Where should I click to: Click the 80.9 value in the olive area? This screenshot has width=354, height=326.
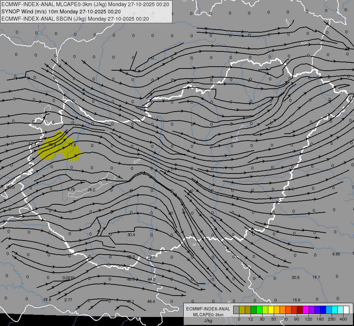click(52, 144)
